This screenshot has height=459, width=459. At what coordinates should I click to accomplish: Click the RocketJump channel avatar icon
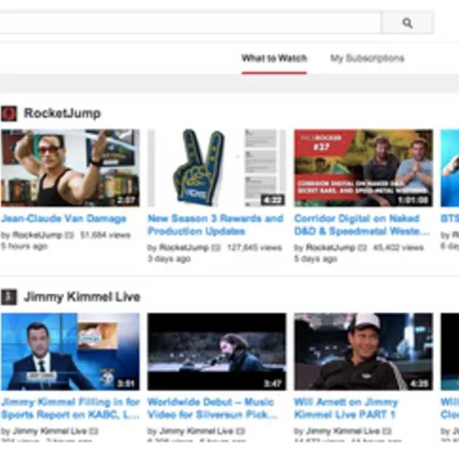click(x=9, y=113)
